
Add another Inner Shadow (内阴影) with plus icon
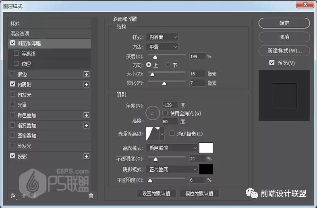pyautogui.click(x=86, y=84)
